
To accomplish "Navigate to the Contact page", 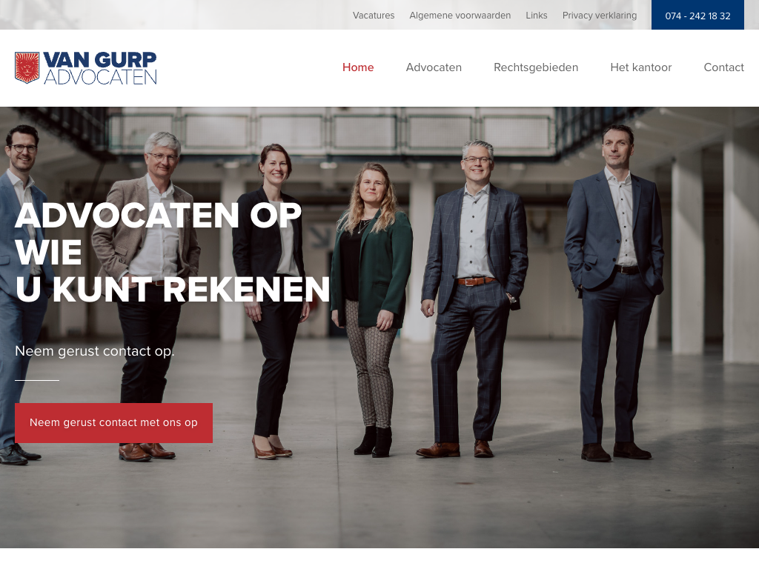I will 723,67.
